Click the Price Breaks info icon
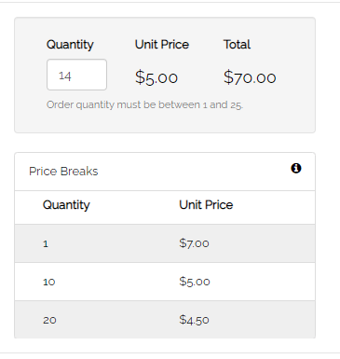Viewport: 340px width, 359px height. (x=296, y=168)
